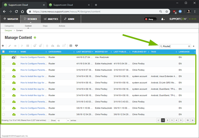Screen dimensions: 199x138
Task: Toggle the Busy status indicator
Action: point(150,19)
